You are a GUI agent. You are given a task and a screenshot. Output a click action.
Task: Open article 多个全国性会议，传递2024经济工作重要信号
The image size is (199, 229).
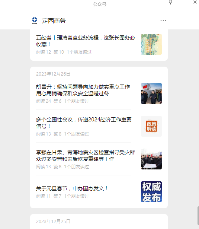tap(84, 123)
